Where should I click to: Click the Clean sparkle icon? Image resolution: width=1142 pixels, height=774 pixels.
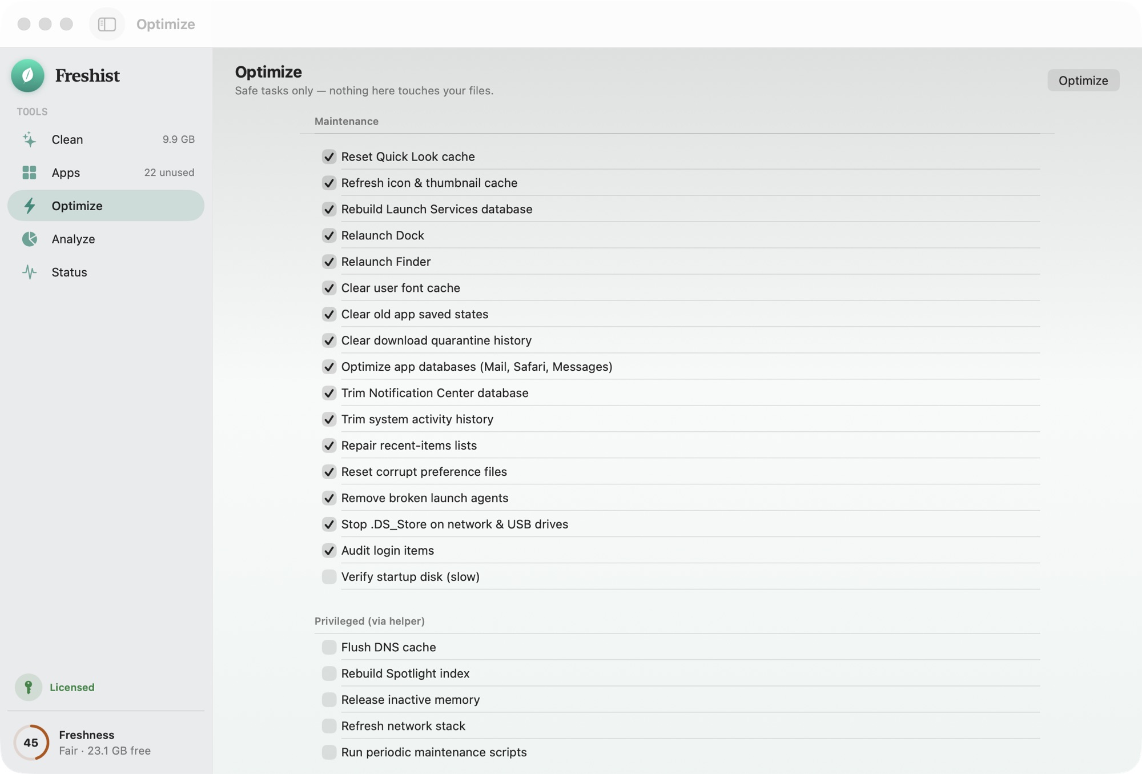[30, 139]
